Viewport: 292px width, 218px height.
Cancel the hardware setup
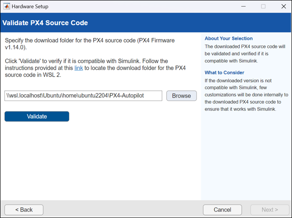(223, 210)
